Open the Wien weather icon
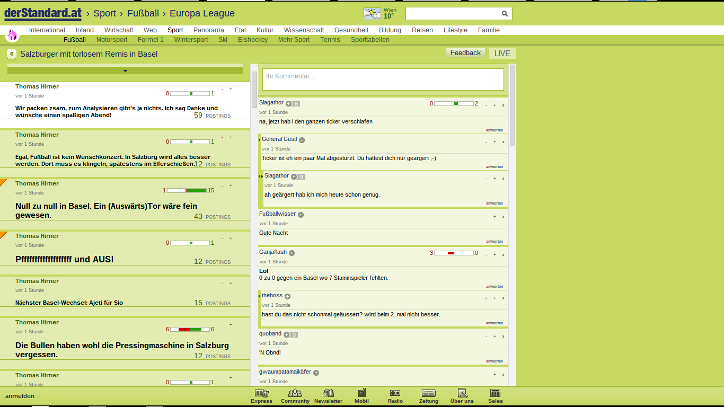Viewport: 724px width, 407px height. (372, 14)
